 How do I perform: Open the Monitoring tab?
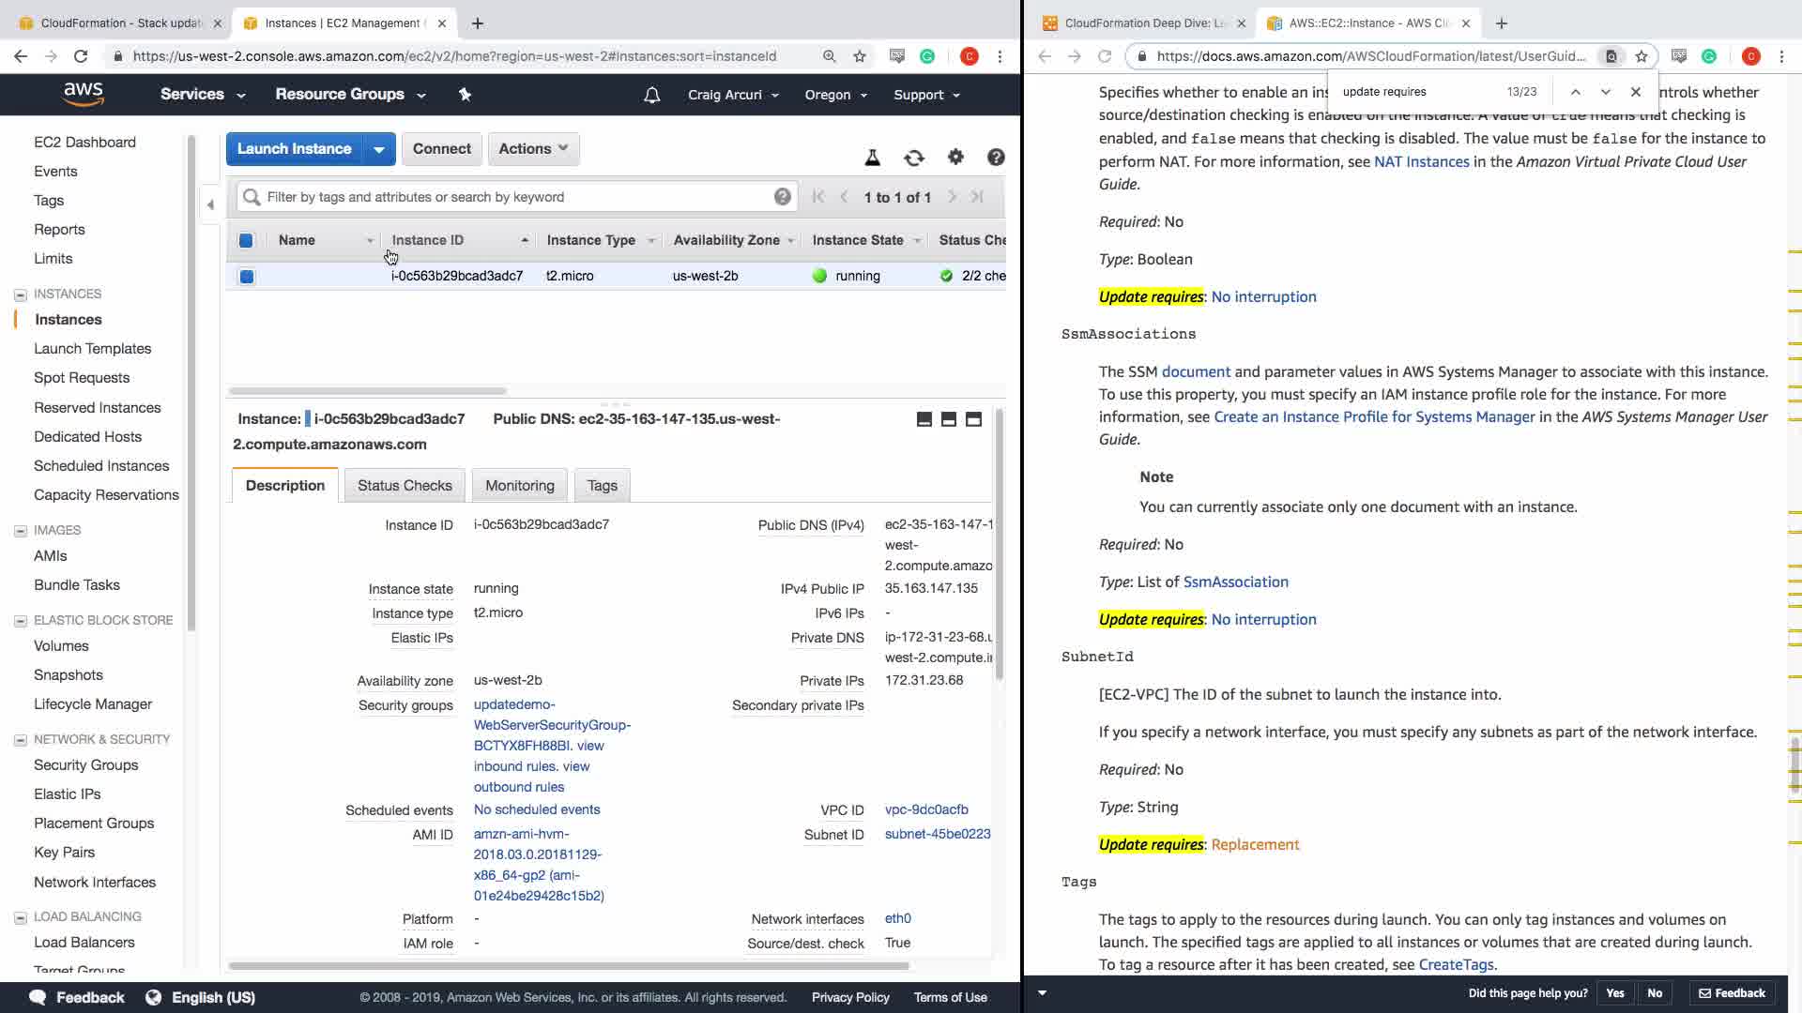click(x=519, y=485)
